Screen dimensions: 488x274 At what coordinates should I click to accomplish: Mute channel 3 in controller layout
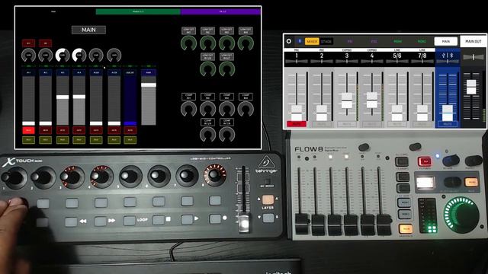(63, 130)
